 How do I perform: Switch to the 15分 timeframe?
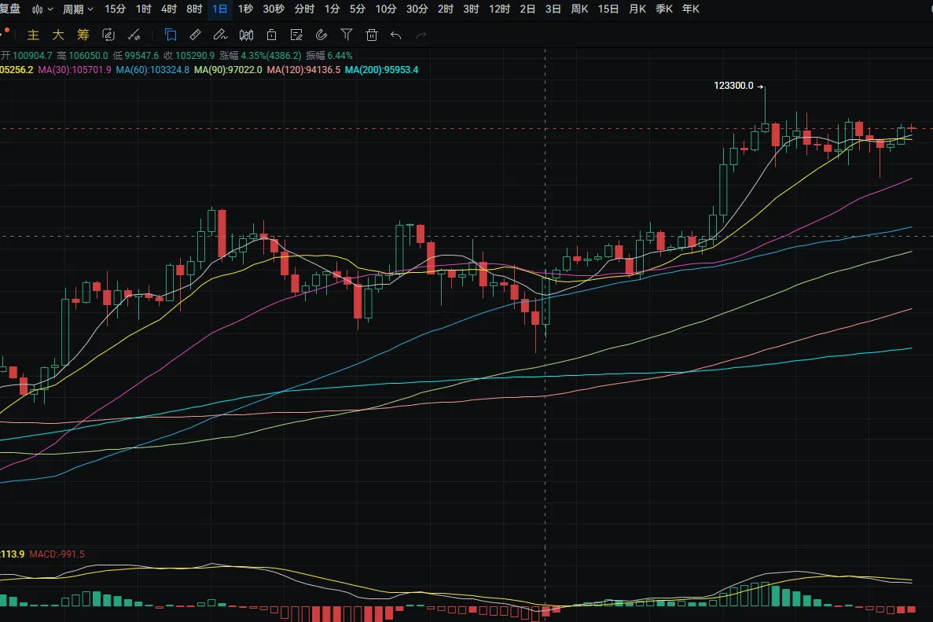[x=115, y=9]
